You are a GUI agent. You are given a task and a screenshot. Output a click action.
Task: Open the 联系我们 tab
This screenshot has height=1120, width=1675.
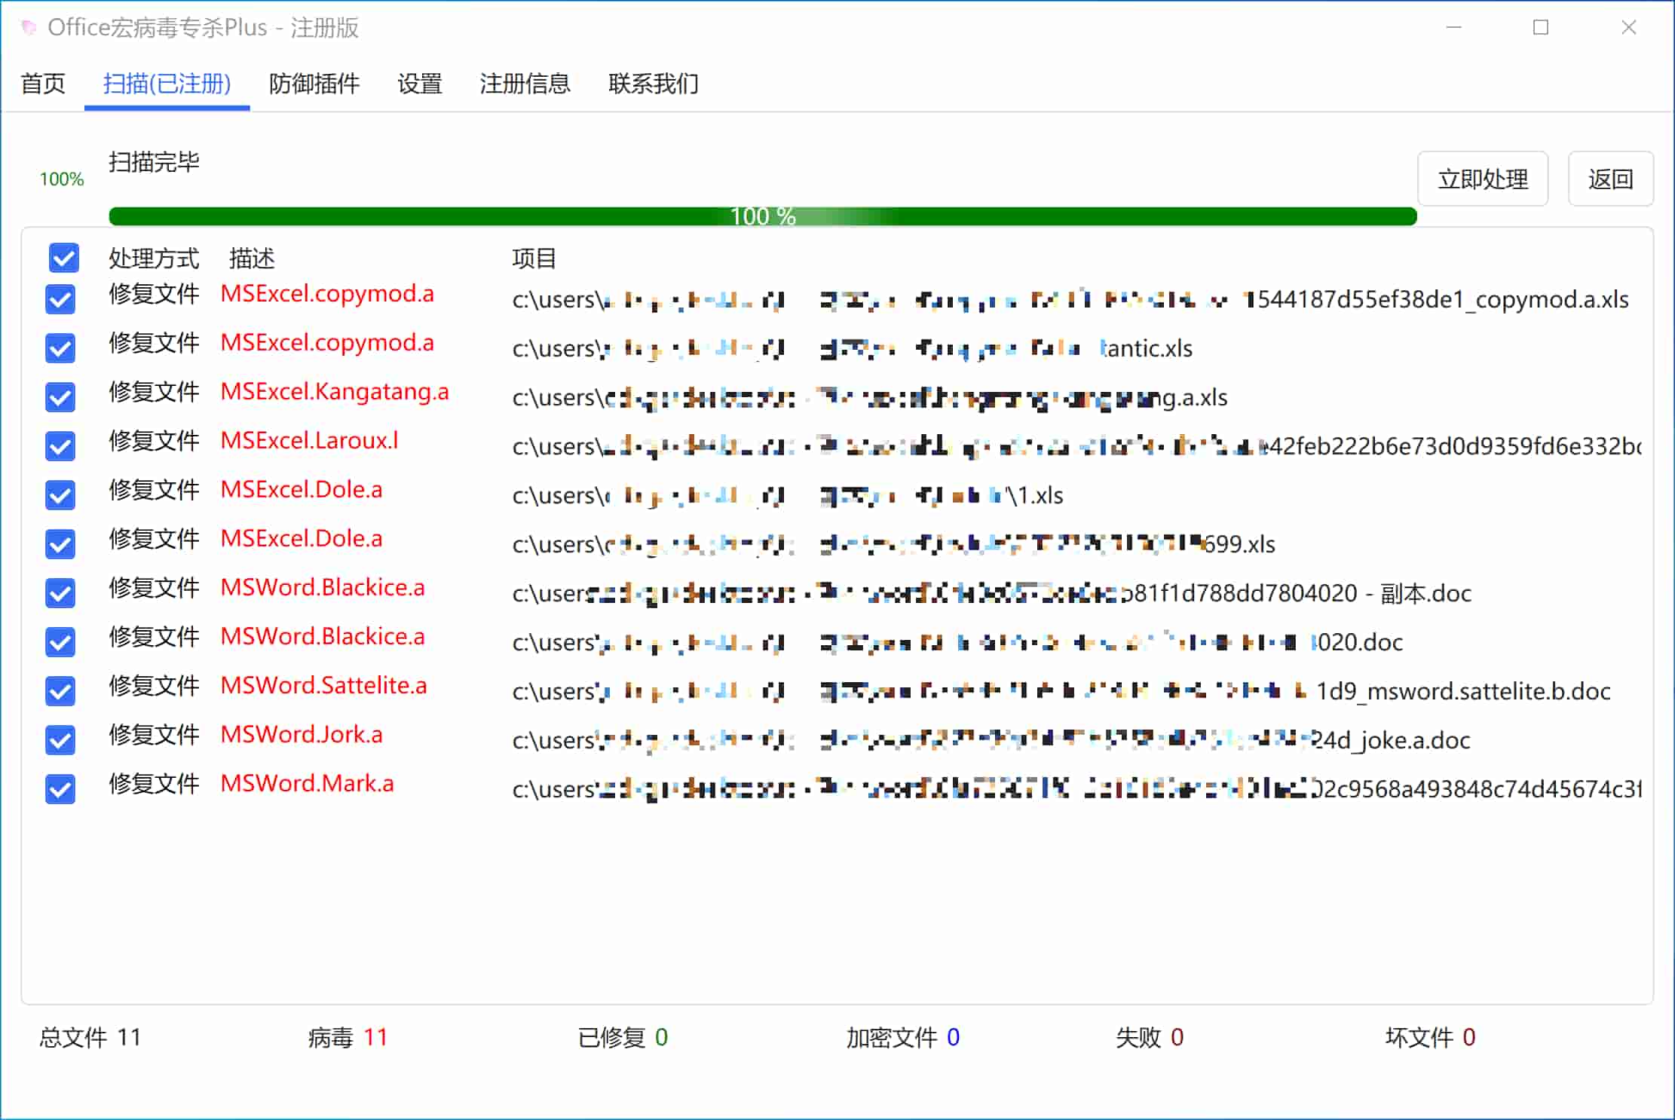point(653,84)
